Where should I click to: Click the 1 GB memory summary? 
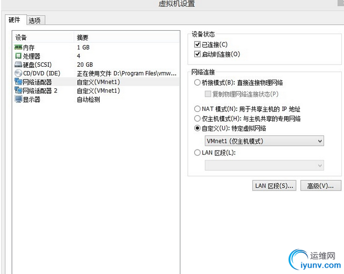pyautogui.click(x=83, y=47)
